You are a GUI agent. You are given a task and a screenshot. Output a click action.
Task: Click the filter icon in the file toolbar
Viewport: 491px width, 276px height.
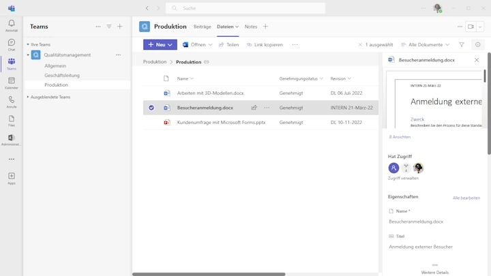[462, 45]
